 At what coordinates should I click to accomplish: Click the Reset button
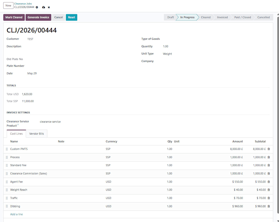71,17
